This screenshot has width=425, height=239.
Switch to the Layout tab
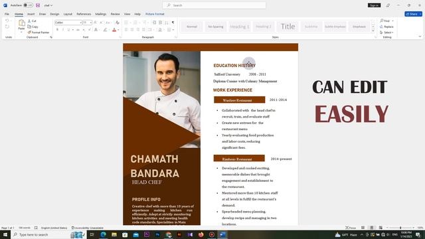click(68, 14)
